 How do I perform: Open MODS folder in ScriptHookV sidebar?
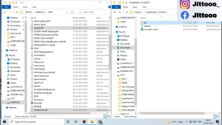click(124, 83)
